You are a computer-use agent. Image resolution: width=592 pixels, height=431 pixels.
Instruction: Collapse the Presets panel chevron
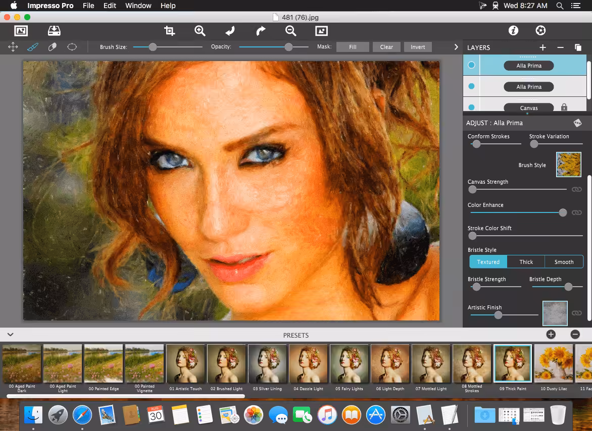[10, 335]
